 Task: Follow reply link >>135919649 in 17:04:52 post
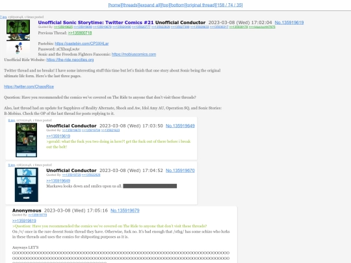click(x=58, y=181)
